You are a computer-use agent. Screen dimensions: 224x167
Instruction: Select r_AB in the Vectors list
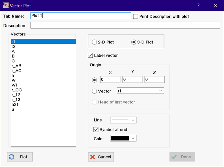pyautogui.click(x=16, y=66)
